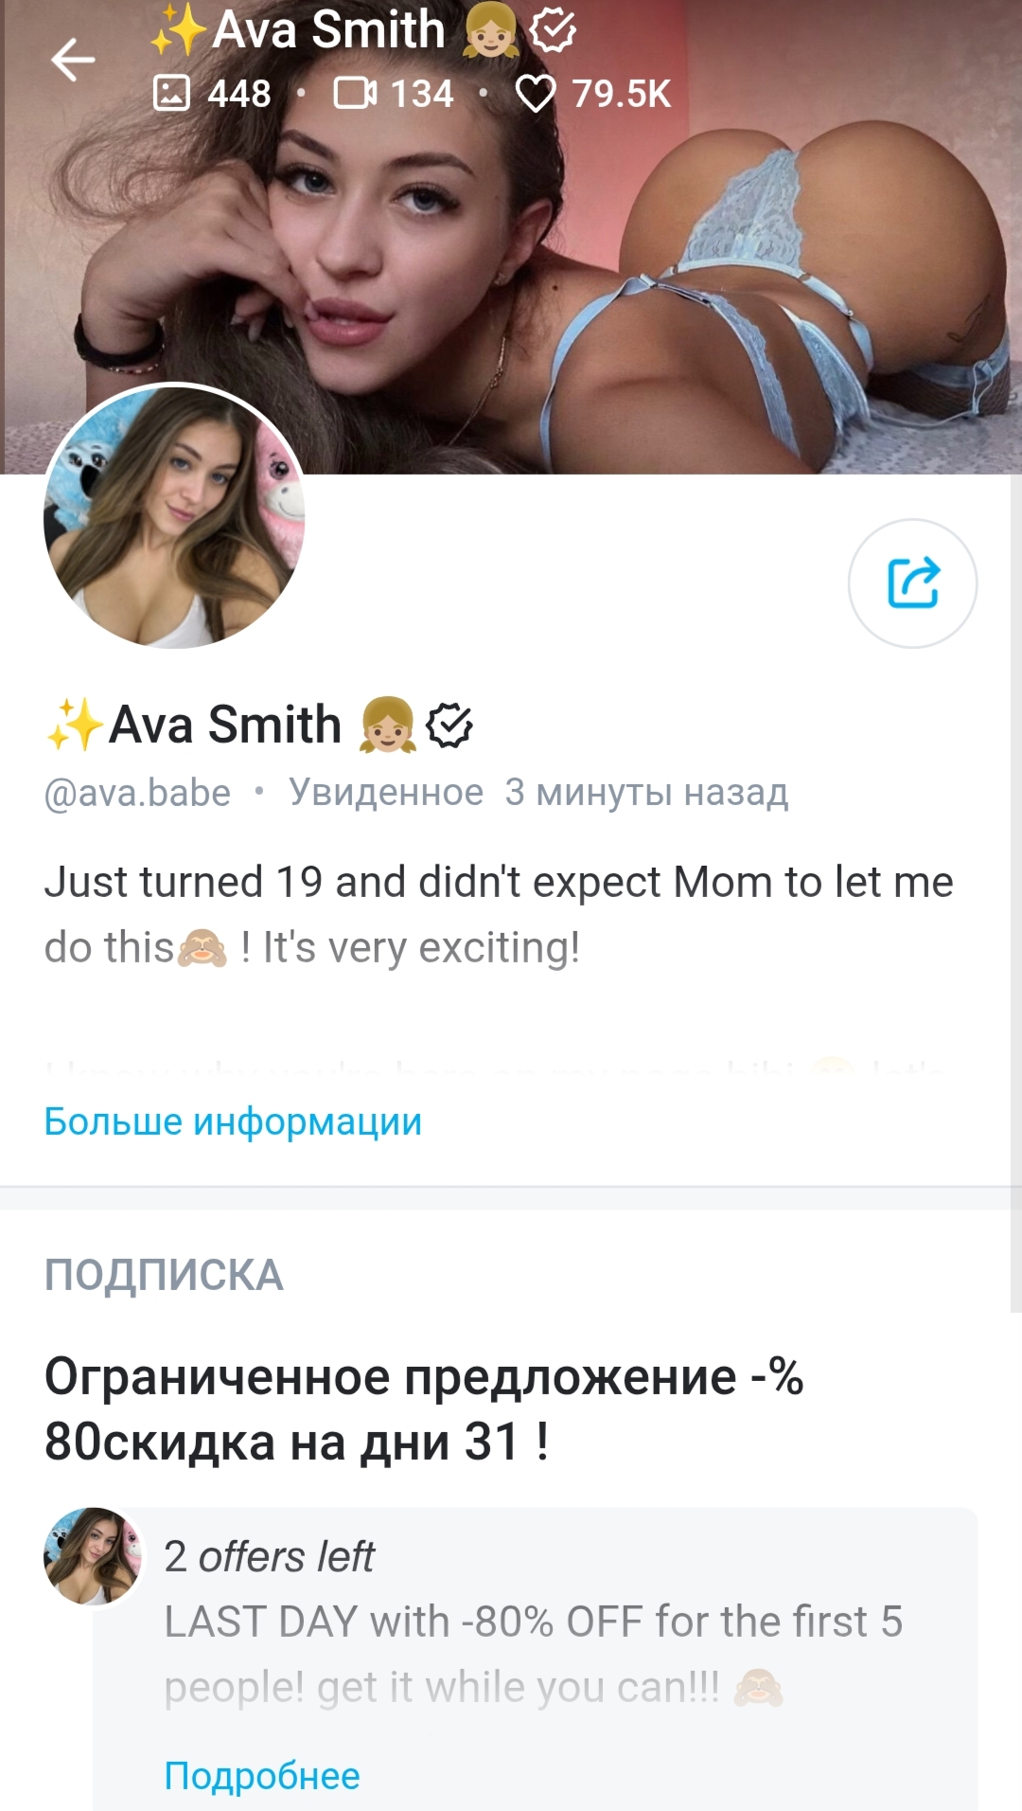This screenshot has width=1022, height=1811.
Task: Tap the heart likes icon showing 79.5K
Action: pos(536,94)
